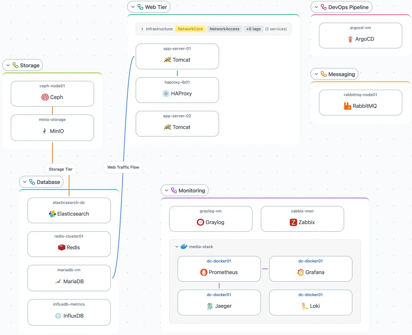This screenshot has width=412, height=335.
Task: Click the Web Traffic Flow connection label
Action: coord(123,167)
